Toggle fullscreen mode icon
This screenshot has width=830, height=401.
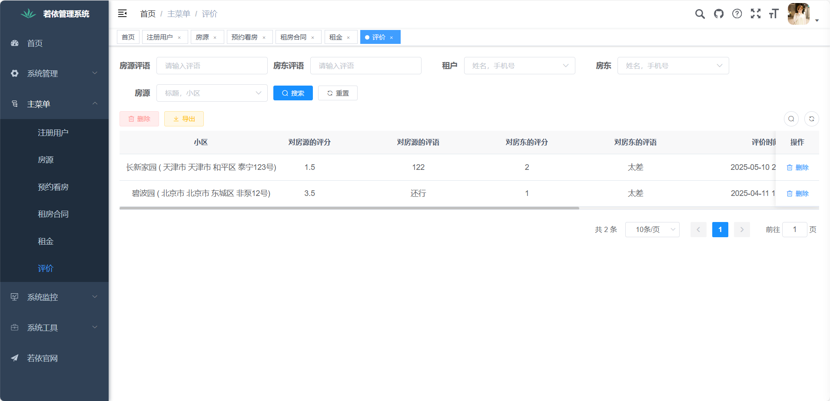(x=756, y=14)
